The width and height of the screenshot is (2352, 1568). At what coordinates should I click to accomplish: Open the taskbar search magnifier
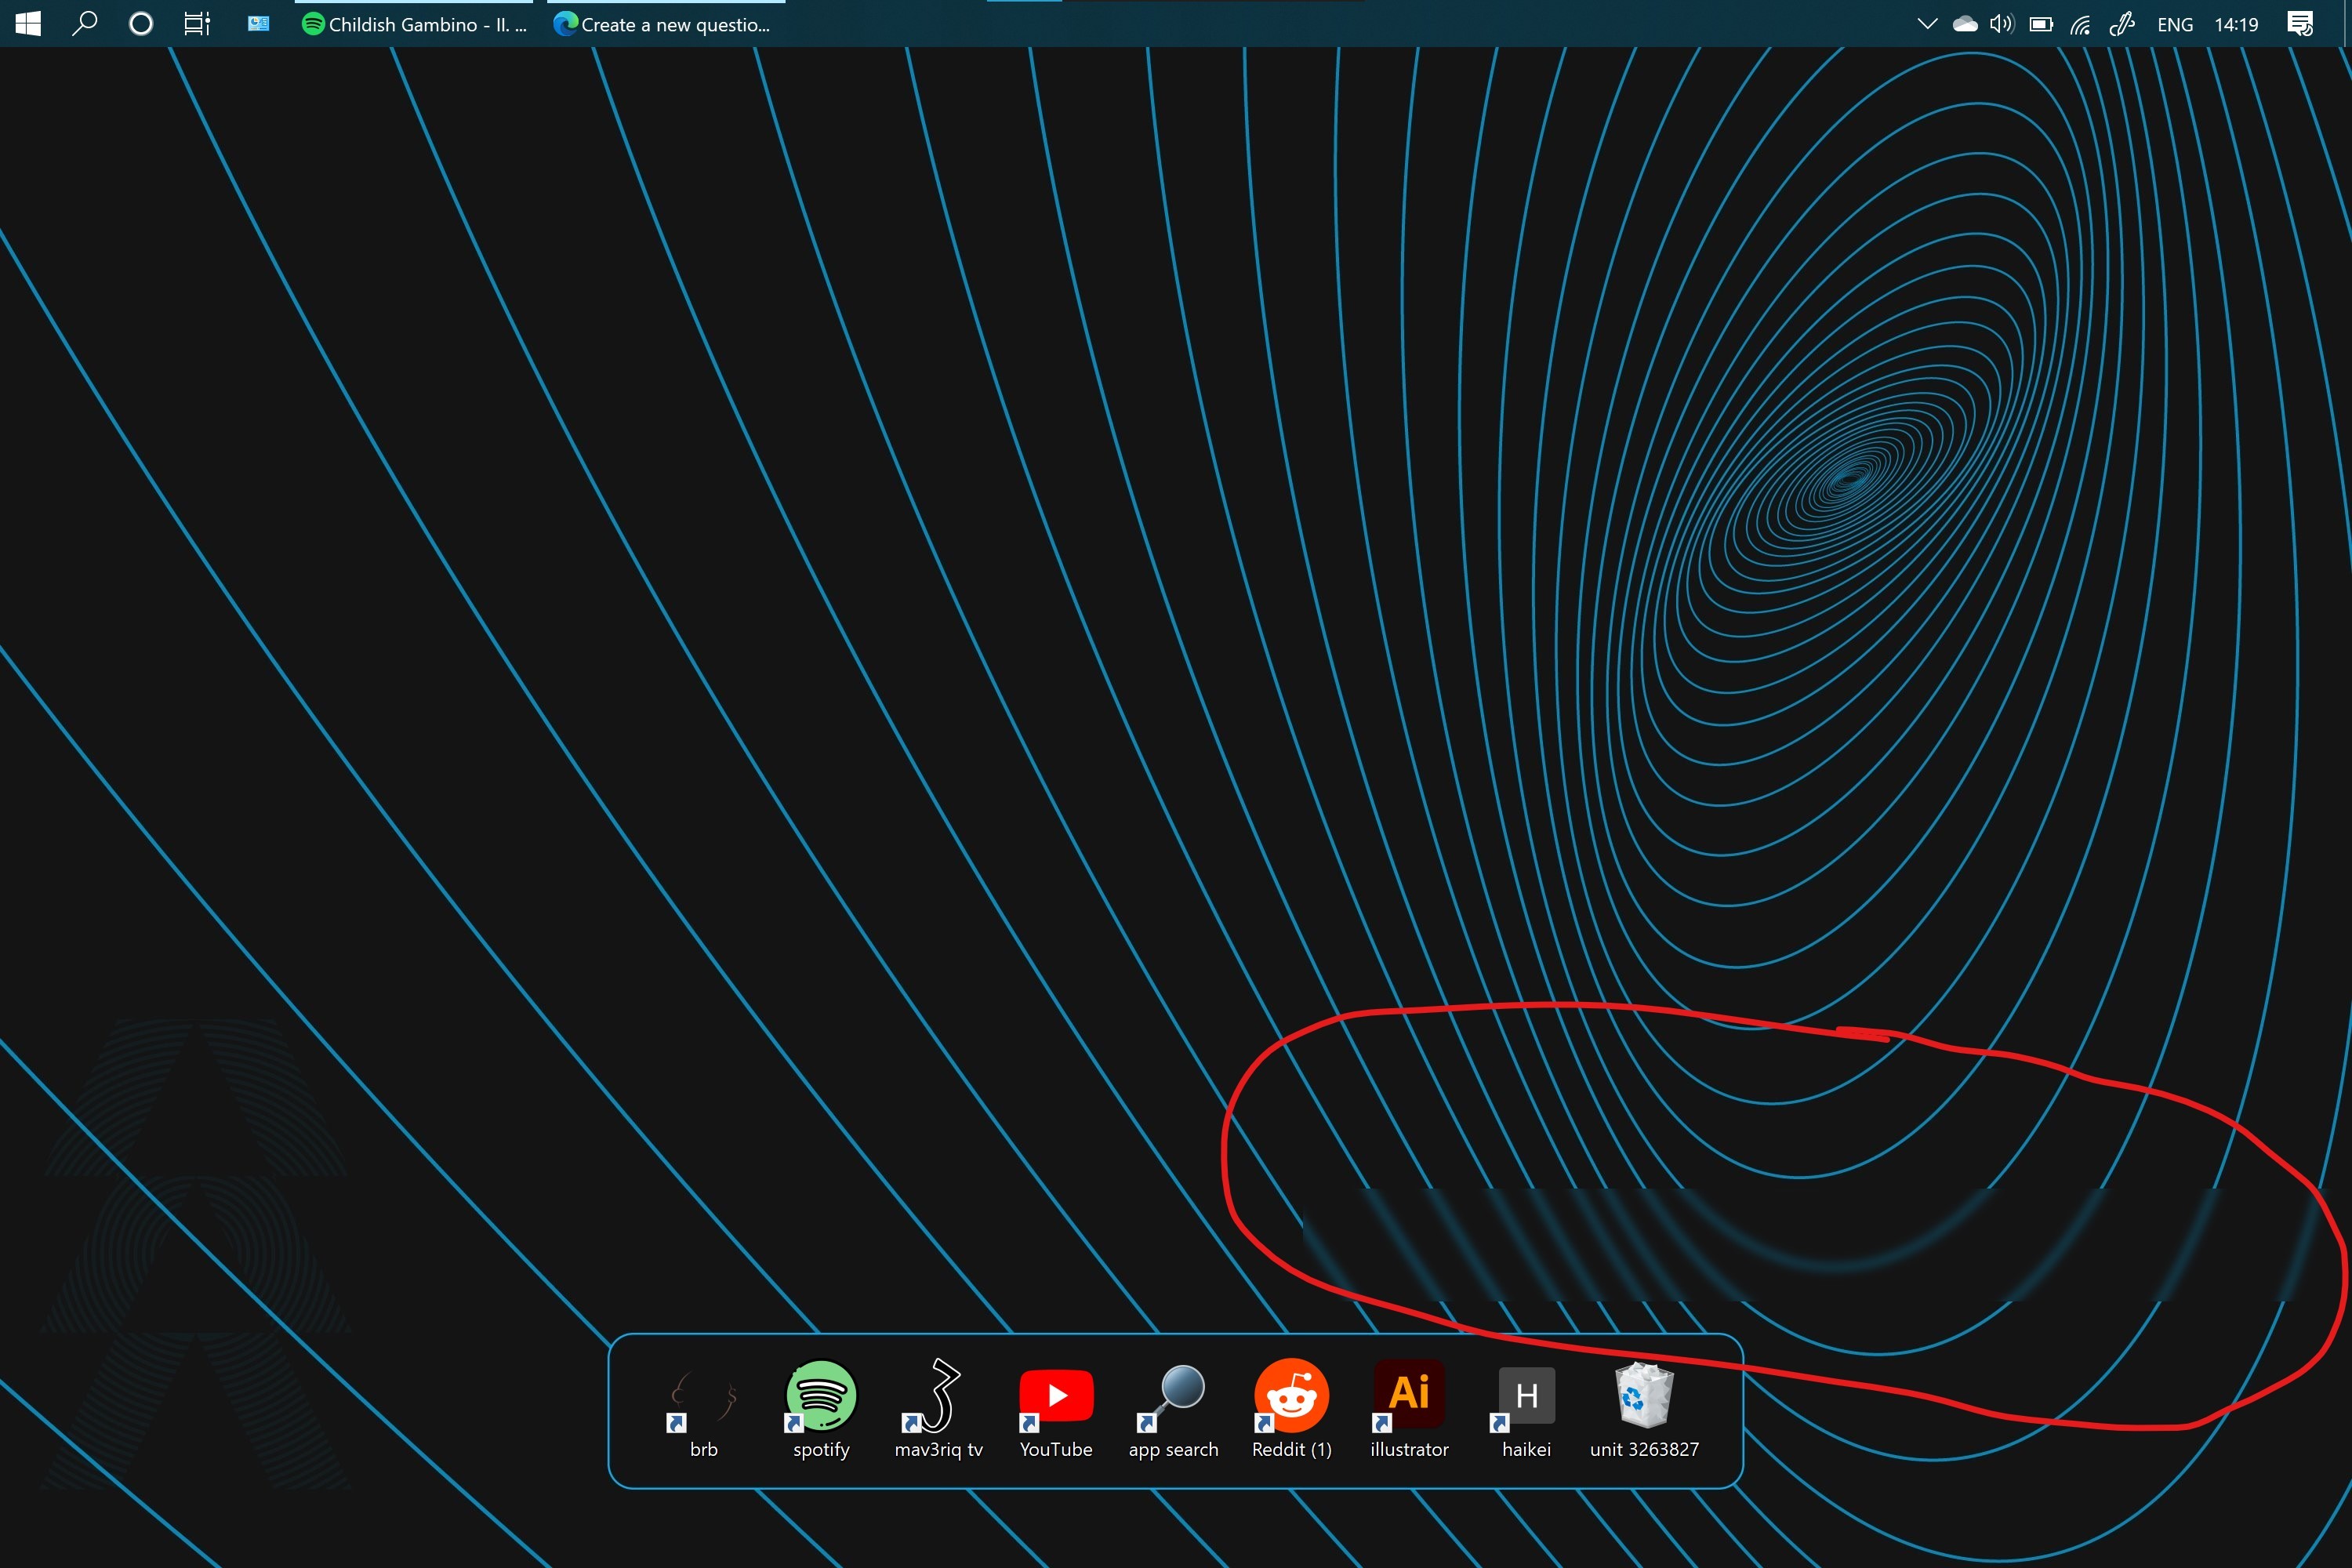point(85,24)
